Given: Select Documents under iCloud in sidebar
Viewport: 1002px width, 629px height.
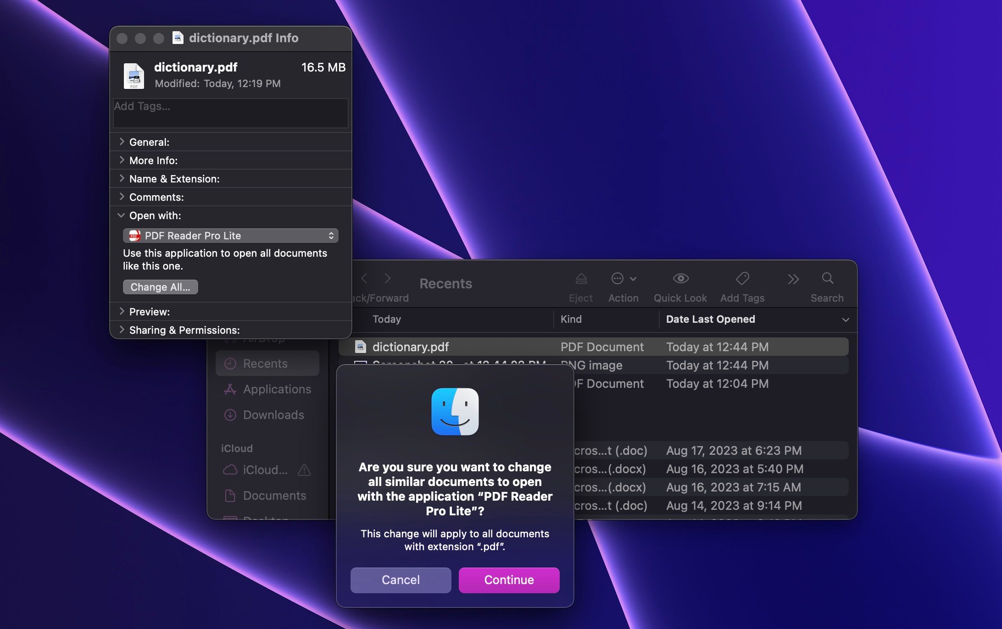Looking at the screenshot, I should click(274, 496).
